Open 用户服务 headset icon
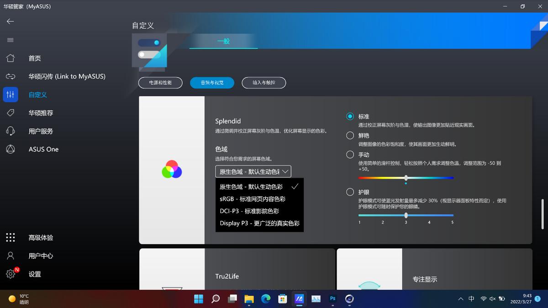The height and width of the screenshot is (308, 548). point(10,131)
